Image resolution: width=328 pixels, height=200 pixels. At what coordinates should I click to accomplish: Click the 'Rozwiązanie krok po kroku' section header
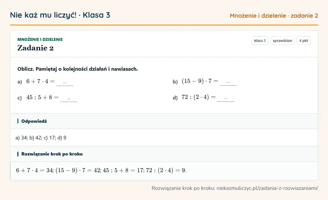pyautogui.click(x=164, y=154)
